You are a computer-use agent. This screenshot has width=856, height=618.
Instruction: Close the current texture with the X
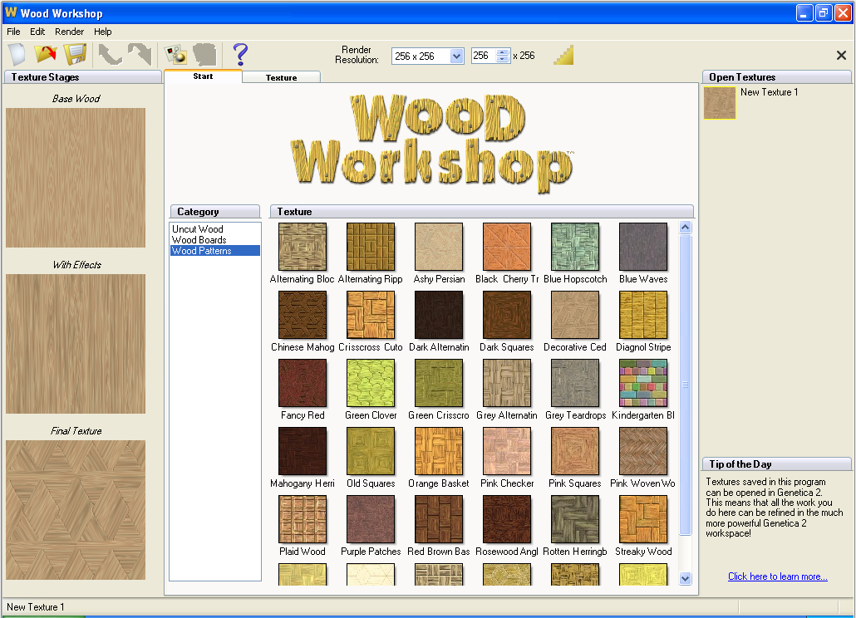(841, 55)
